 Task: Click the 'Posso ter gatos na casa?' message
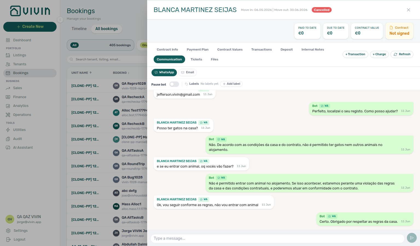tap(183, 126)
